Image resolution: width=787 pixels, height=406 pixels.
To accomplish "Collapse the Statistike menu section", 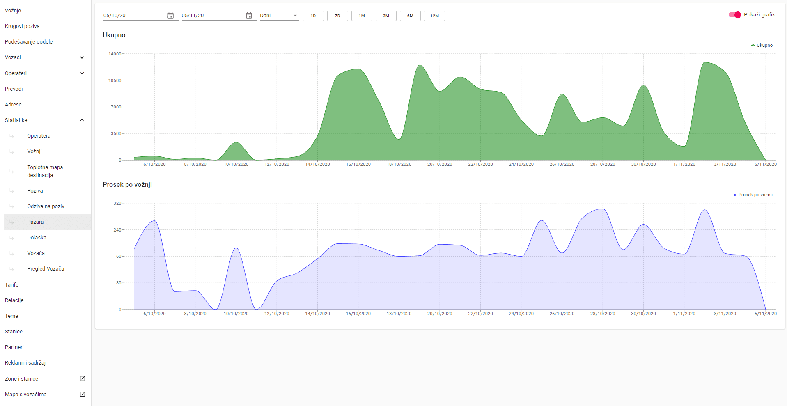I will click(82, 120).
